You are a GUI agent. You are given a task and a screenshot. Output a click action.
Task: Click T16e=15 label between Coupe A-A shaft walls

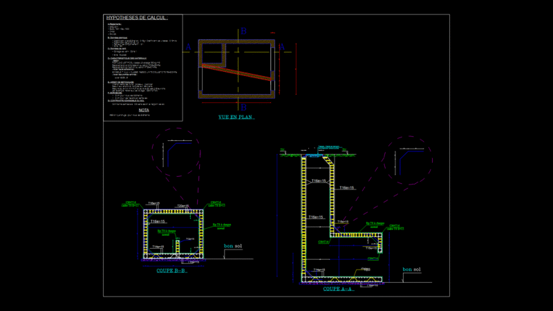click(319, 181)
